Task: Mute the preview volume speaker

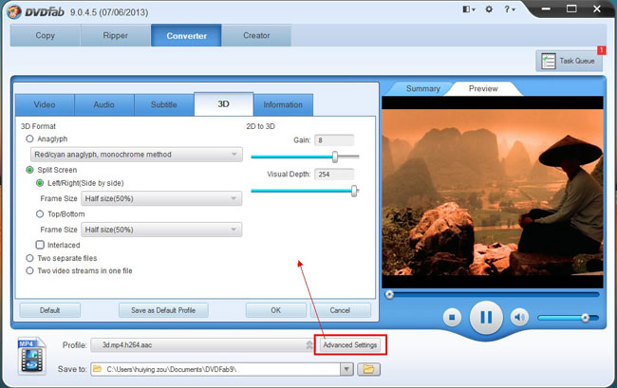Action: (519, 317)
